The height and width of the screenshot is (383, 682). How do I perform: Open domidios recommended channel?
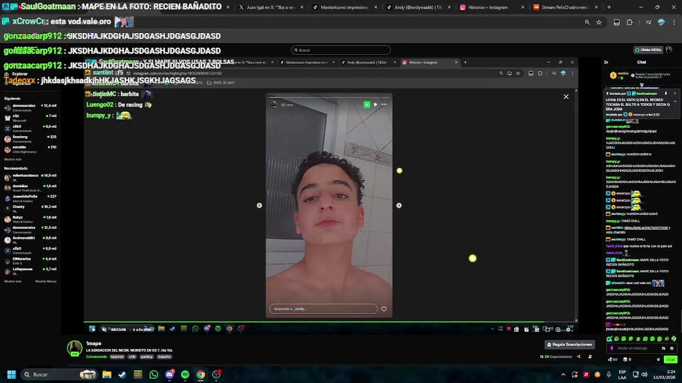pyautogui.click(x=30, y=188)
